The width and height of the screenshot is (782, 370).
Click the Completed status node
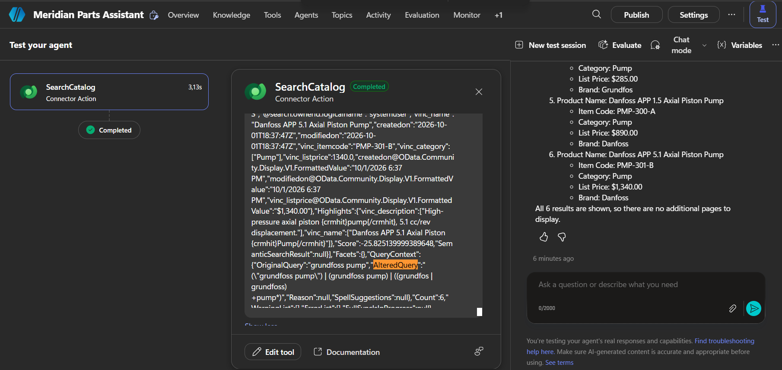point(109,130)
